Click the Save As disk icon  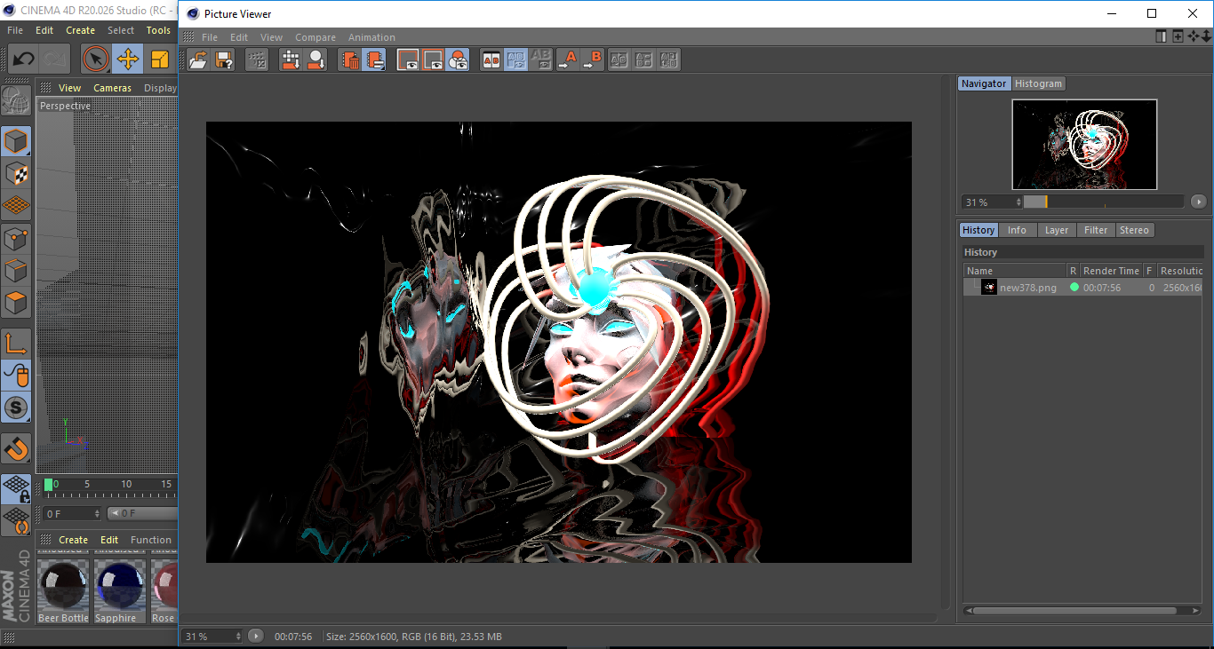224,60
